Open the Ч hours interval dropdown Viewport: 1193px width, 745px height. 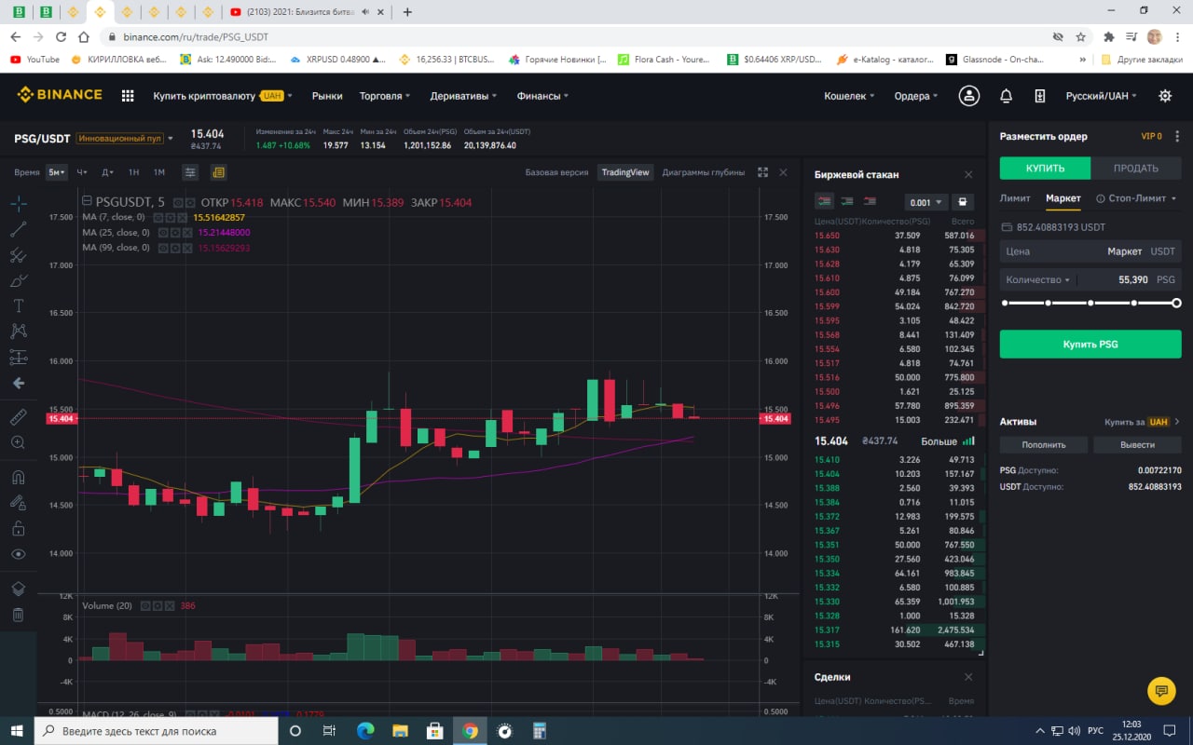click(x=82, y=172)
